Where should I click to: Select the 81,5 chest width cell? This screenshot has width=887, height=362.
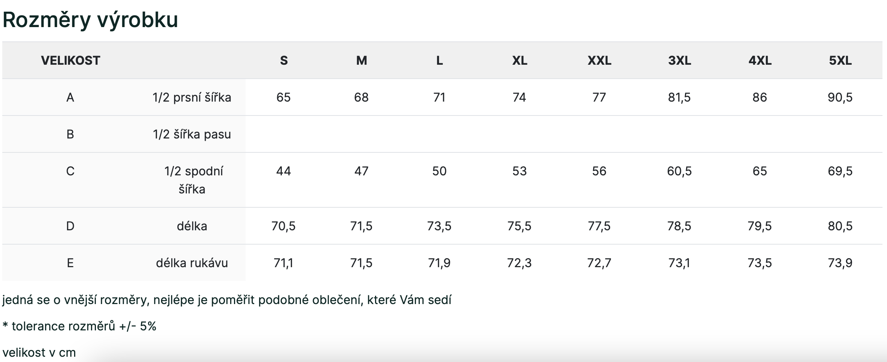pyautogui.click(x=679, y=97)
